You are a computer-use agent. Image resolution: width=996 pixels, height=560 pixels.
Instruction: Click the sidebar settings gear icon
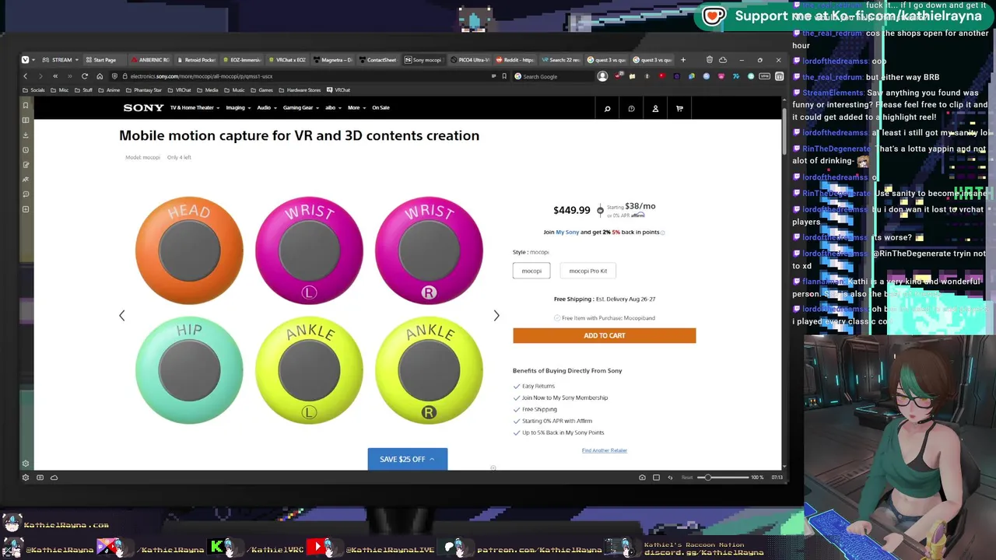(x=26, y=464)
